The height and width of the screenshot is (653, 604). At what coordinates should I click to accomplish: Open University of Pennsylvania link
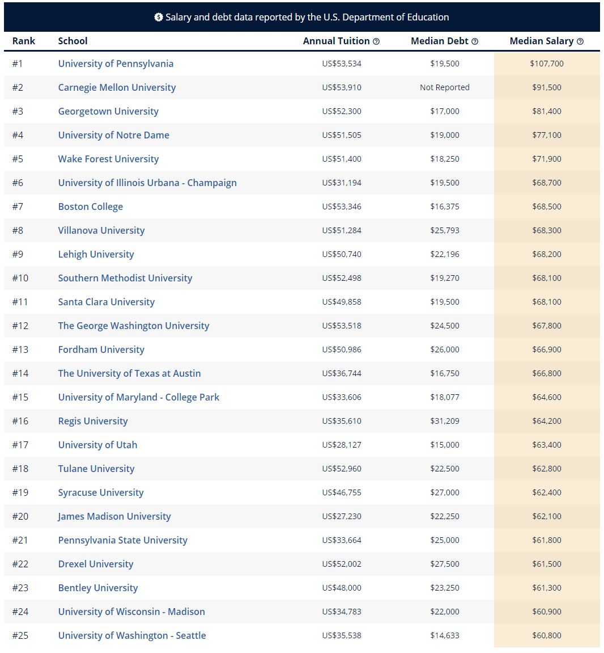[116, 64]
